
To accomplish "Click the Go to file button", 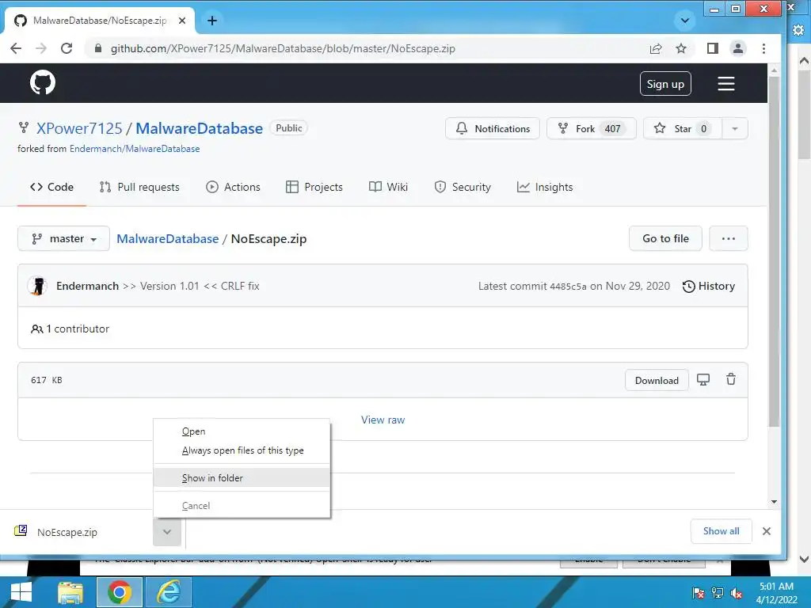I will (x=665, y=238).
